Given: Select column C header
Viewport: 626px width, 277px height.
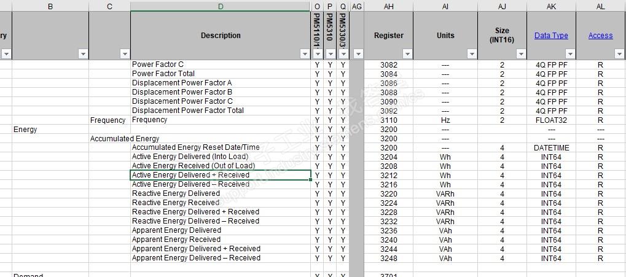Looking at the screenshot, I should [109, 6].
